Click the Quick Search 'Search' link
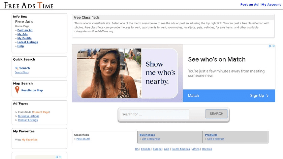This screenshot has height=159, width=283. 25,68
